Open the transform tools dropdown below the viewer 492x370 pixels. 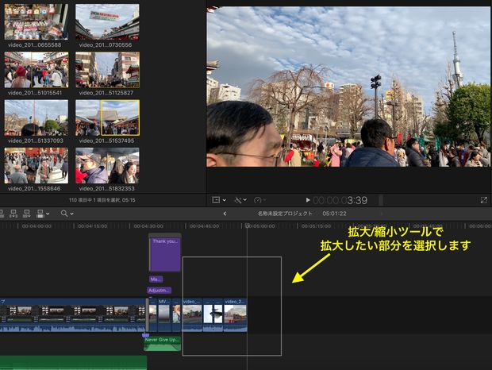click(x=218, y=200)
